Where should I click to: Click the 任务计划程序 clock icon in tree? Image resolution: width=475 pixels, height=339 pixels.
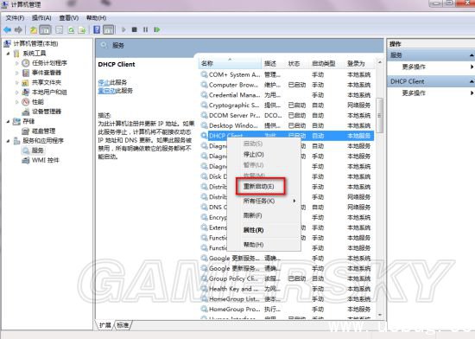pyautogui.click(x=26, y=63)
